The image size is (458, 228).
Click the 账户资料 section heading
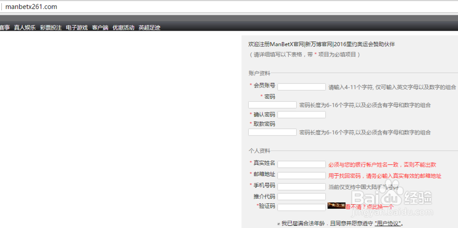pyautogui.click(x=259, y=73)
